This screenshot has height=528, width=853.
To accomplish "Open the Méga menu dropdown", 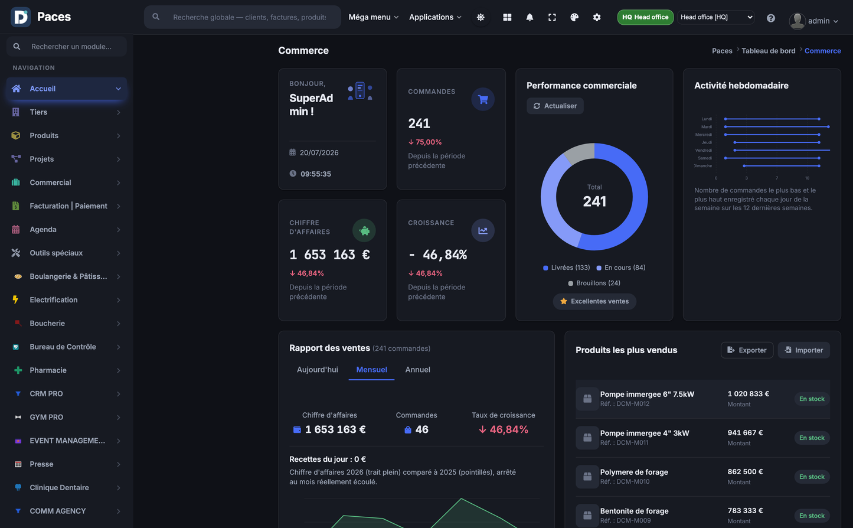I will coord(374,17).
